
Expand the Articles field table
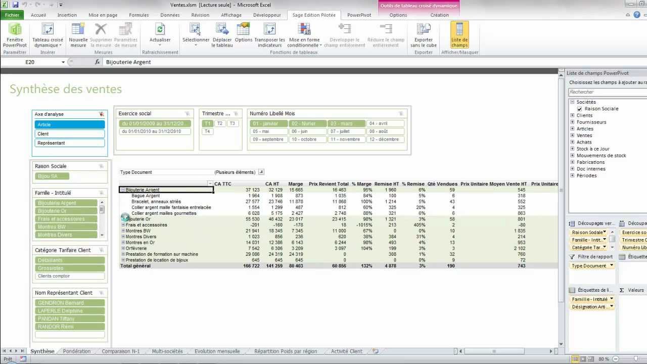(x=572, y=128)
